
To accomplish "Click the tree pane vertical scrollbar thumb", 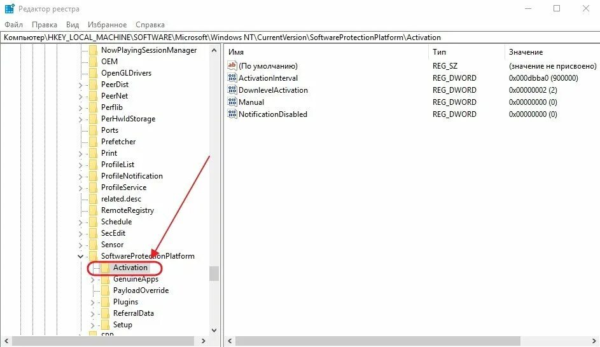I will coord(214,274).
